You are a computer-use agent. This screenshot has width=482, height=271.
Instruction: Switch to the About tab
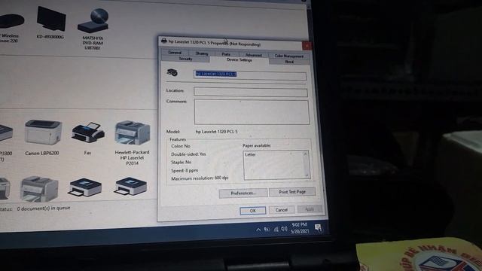coord(289,62)
